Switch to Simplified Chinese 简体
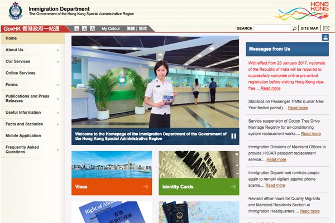This screenshot has width=335, height=223. (143, 28)
